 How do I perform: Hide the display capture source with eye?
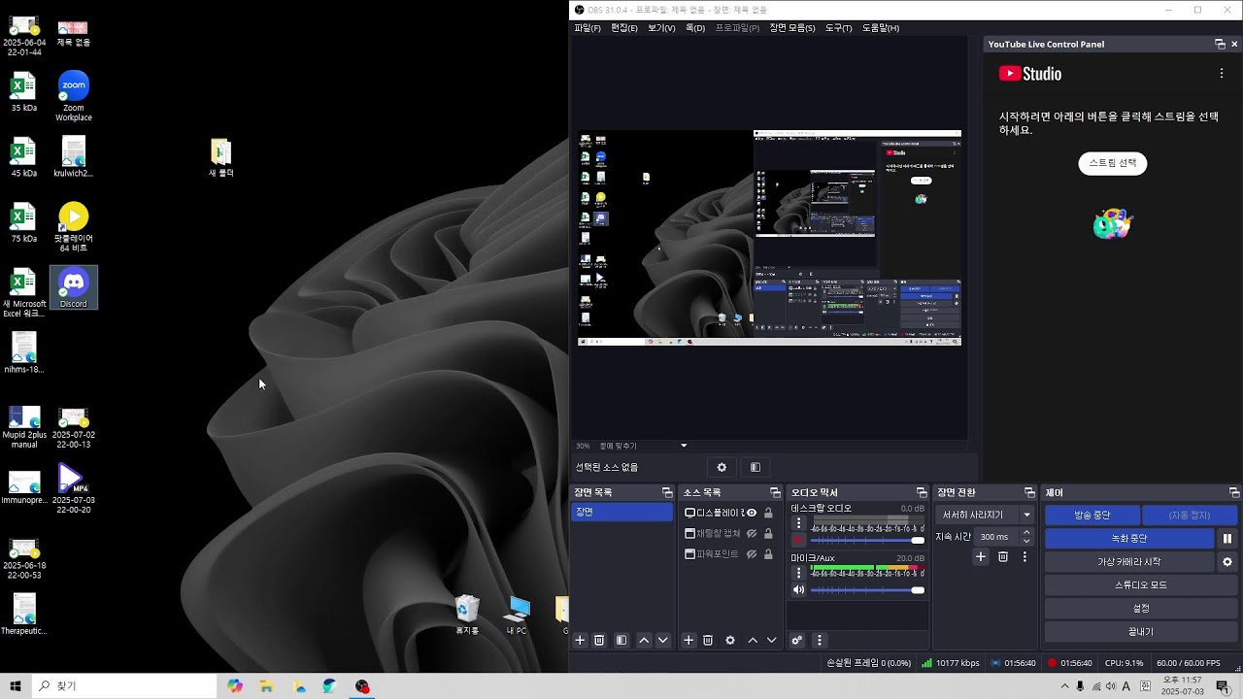(752, 513)
